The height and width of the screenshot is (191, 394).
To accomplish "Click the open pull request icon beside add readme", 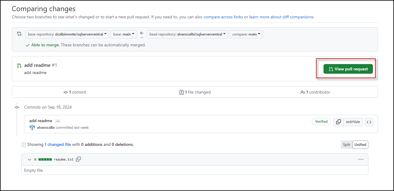I will click(19, 65).
